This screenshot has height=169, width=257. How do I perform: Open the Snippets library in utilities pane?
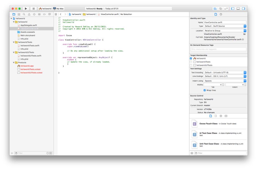pos(215,116)
